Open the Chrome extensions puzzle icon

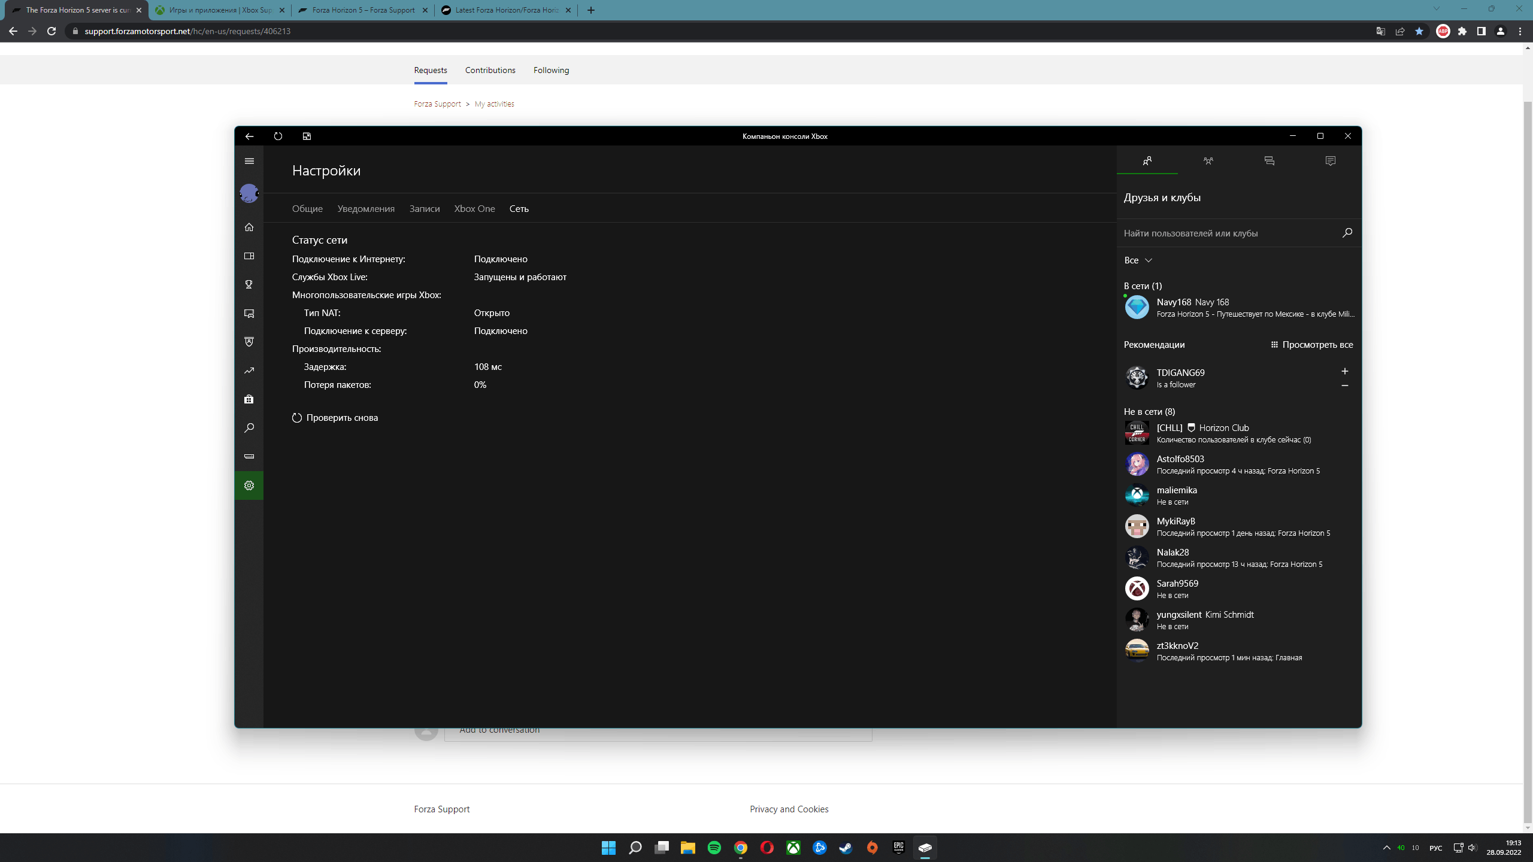1462,31
